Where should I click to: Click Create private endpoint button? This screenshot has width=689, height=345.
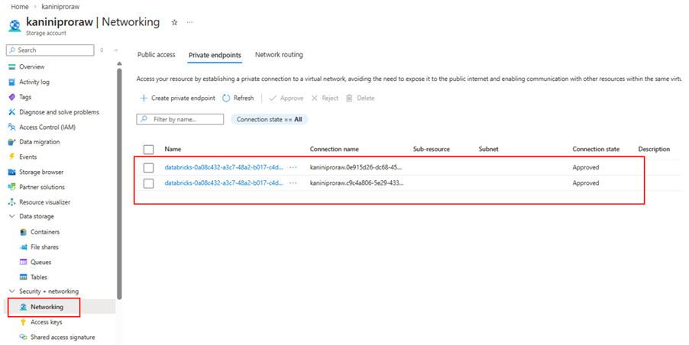click(177, 98)
